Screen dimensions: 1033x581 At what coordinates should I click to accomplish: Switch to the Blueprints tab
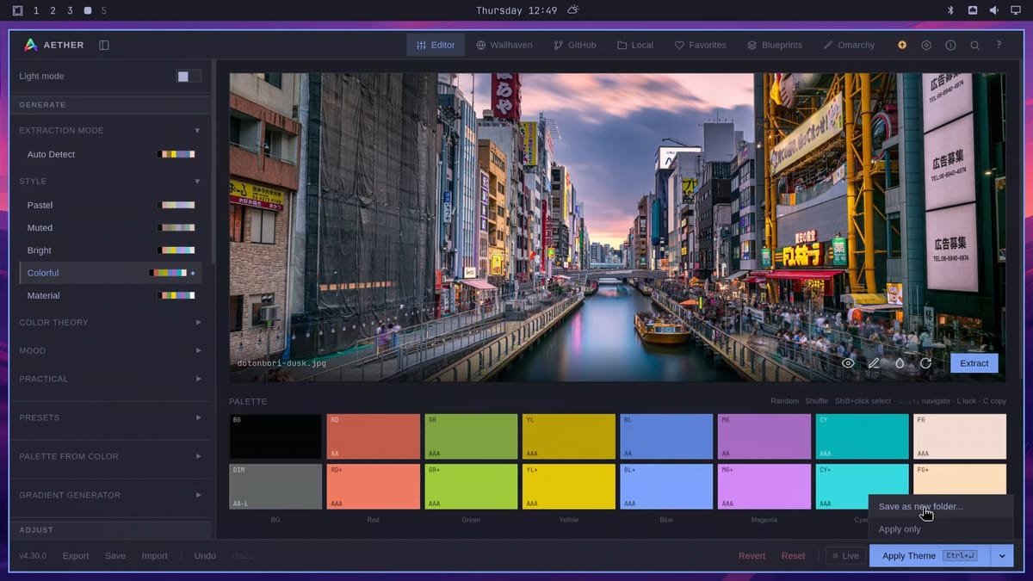click(775, 45)
